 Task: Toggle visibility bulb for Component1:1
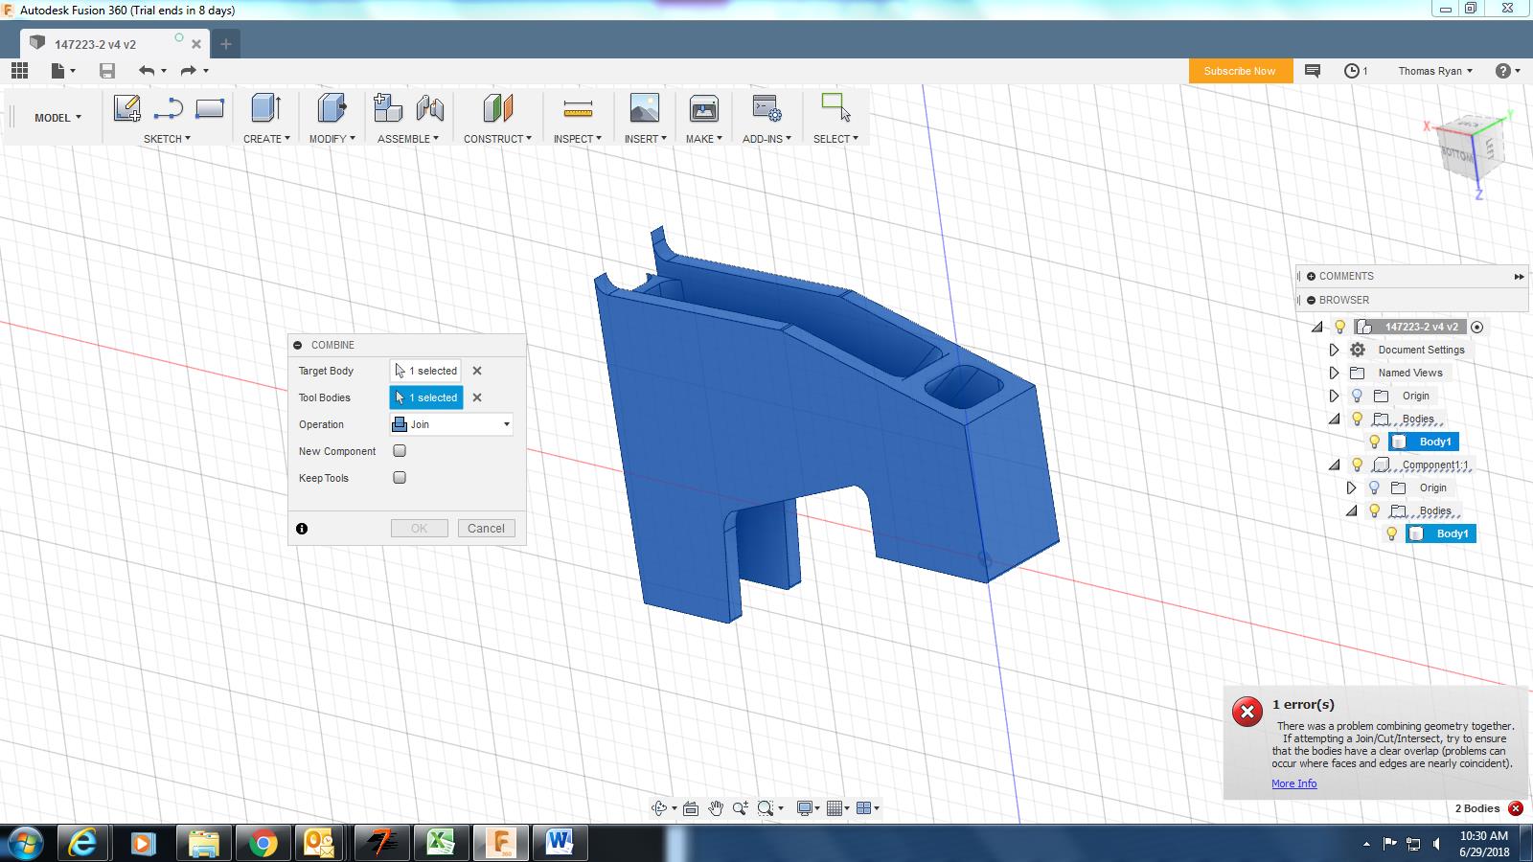[1357, 465]
